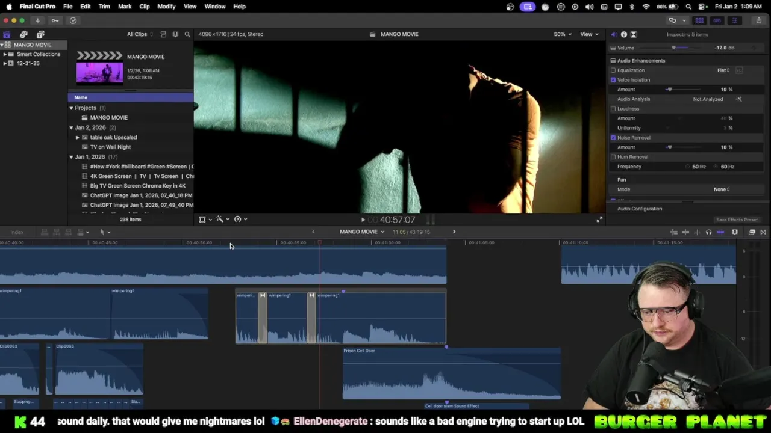Open the Retime speedometer menu
771x433 pixels.
coord(240,220)
